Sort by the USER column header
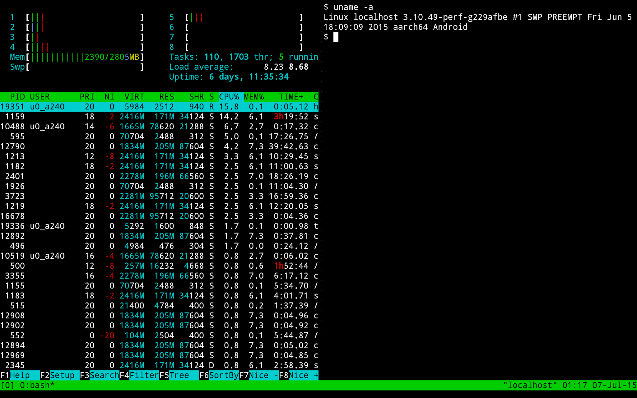This screenshot has height=398, width=637. 40,97
